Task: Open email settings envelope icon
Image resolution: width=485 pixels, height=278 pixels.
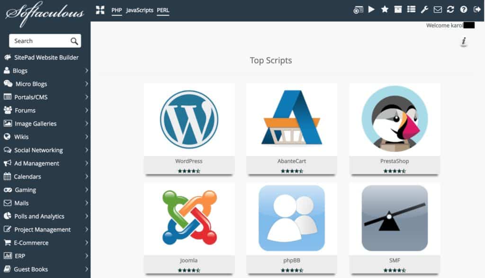Action: coord(438,9)
